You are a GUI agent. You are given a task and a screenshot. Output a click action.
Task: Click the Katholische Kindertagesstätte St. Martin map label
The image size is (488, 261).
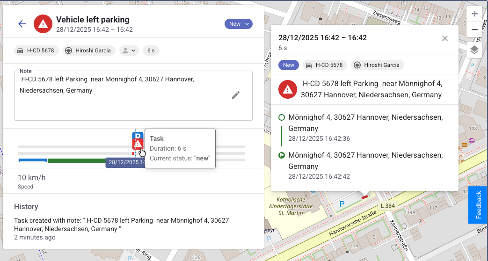point(291,206)
